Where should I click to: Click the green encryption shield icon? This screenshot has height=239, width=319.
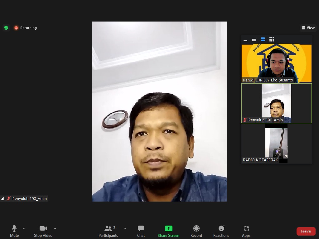click(x=6, y=28)
